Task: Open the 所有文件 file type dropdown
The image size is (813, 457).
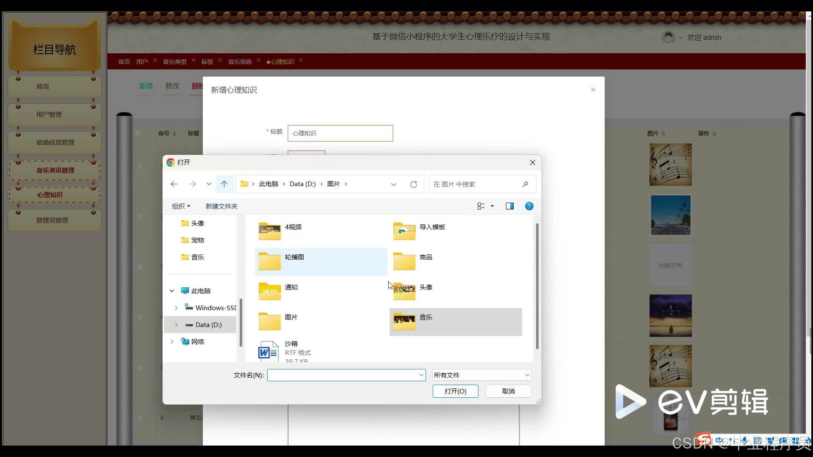Action: pyautogui.click(x=481, y=375)
